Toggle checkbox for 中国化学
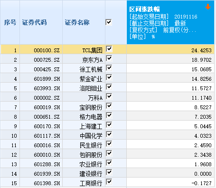 (109, 134)
